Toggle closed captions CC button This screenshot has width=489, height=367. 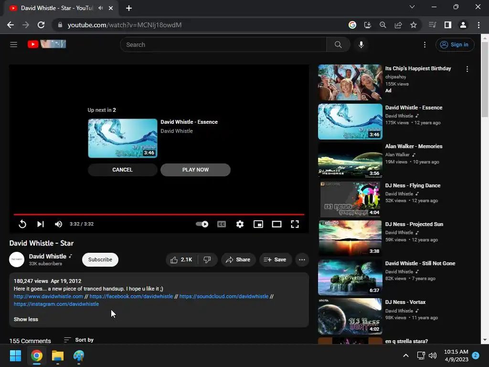coord(222,224)
